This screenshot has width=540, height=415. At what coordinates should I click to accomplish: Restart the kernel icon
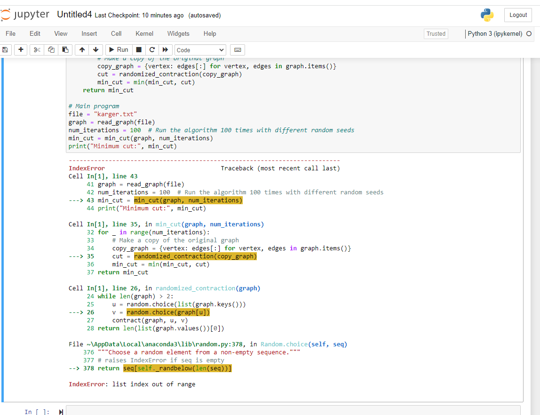[152, 50]
